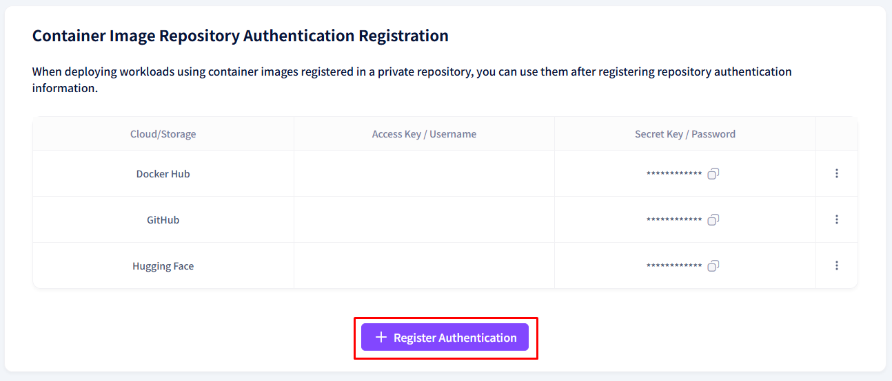Viewport: 892px width, 381px height.
Task: Select the Hugging Face row label
Action: click(x=163, y=266)
